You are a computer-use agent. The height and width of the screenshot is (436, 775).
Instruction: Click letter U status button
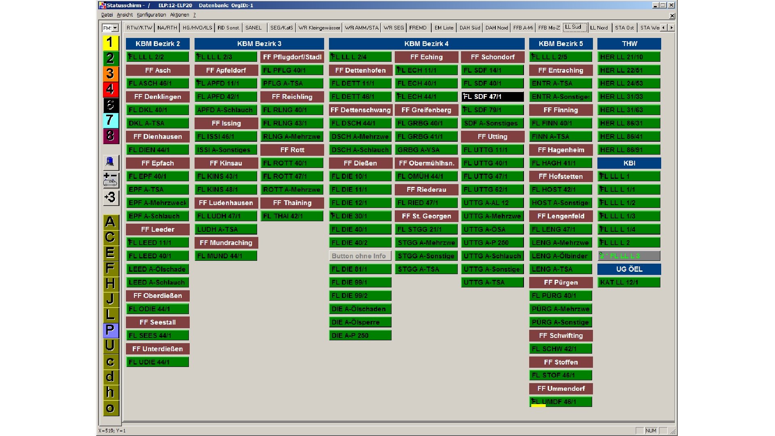110,346
